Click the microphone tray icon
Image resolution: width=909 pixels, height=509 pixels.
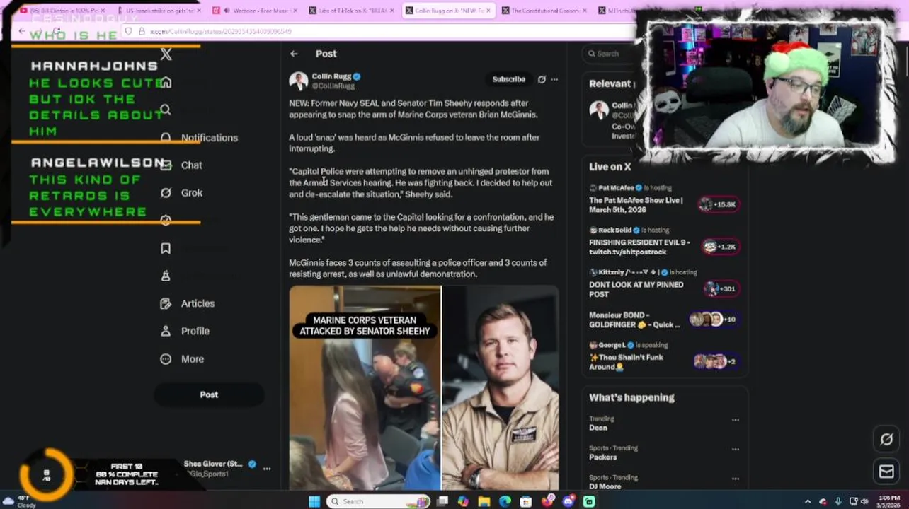point(838,502)
